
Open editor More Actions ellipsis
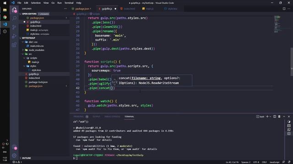pos(289,9)
